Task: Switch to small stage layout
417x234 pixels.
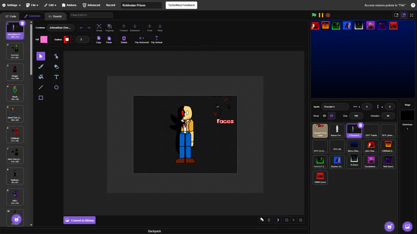Action: click(396, 15)
